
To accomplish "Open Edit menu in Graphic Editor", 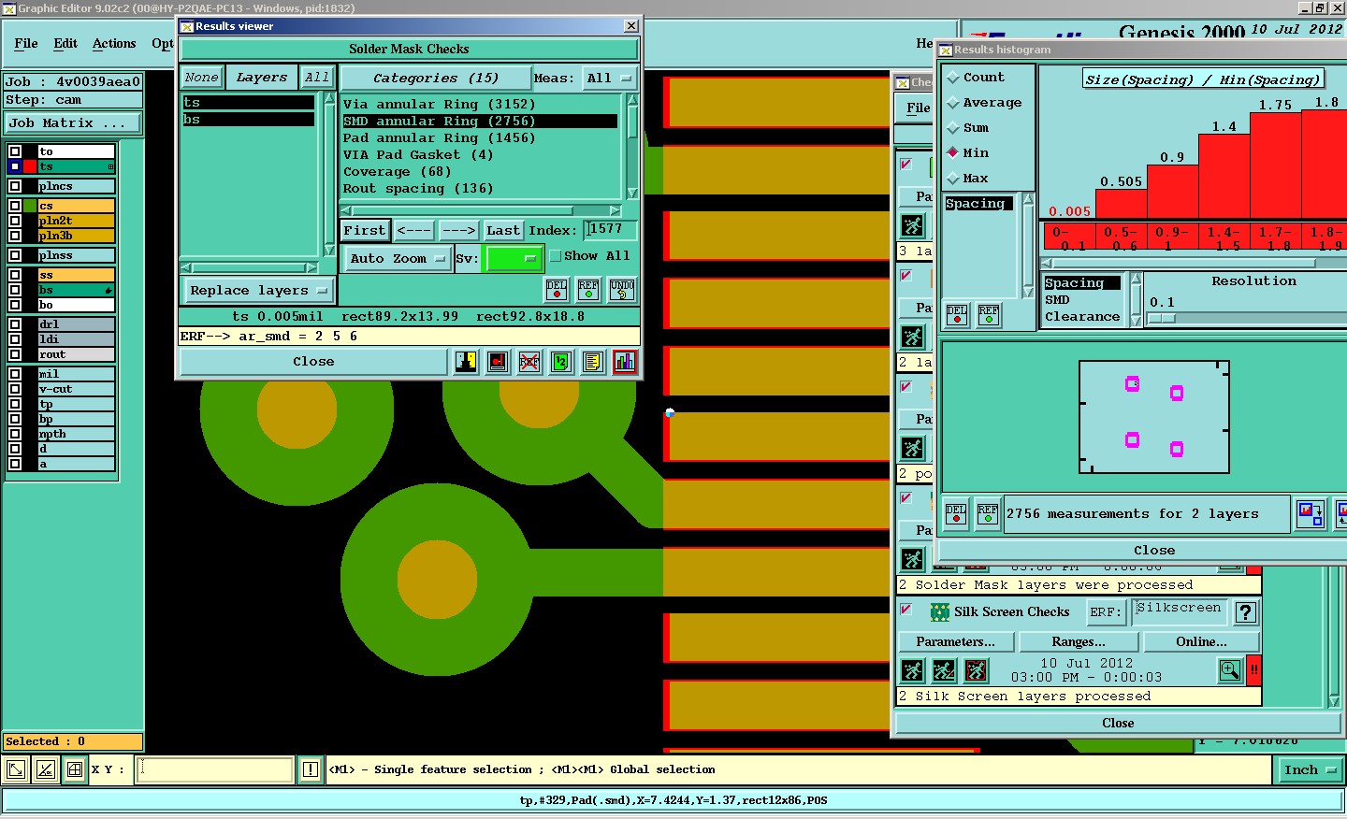I will coord(65,44).
